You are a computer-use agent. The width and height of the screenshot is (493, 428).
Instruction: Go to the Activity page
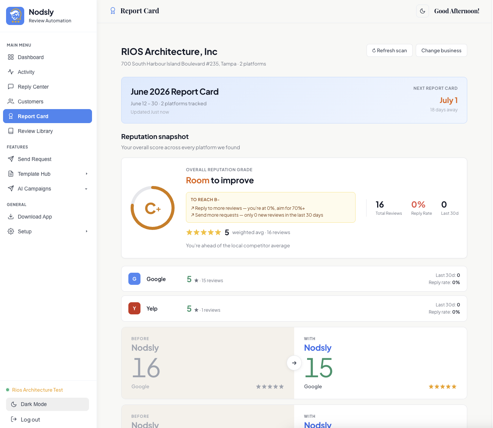[47, 72]
